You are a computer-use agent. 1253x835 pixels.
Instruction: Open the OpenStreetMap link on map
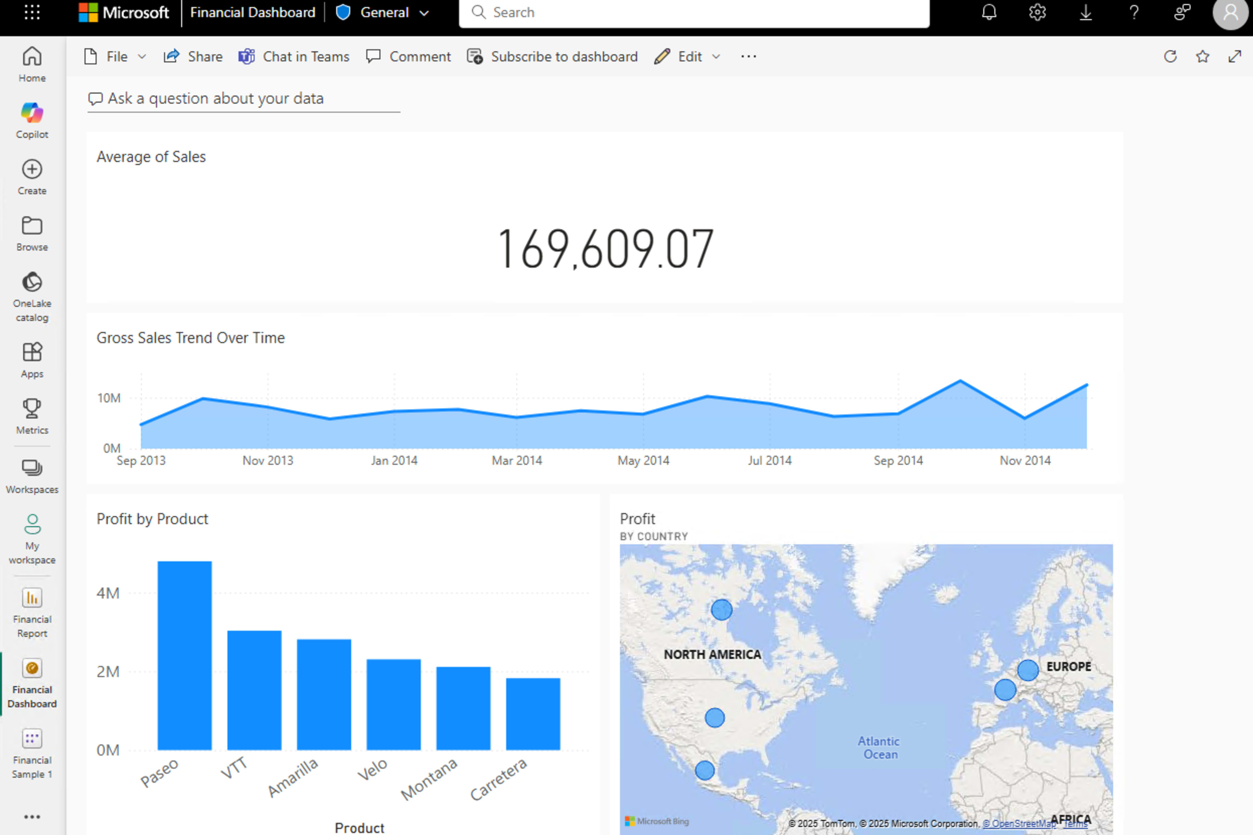(1019, 823)
